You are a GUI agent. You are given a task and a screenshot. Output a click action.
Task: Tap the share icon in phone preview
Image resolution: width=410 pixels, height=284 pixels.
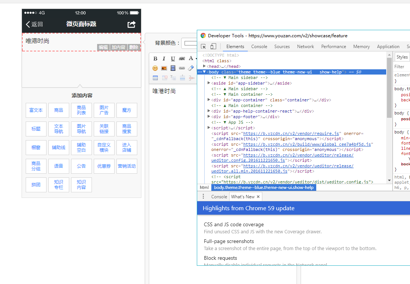pos(132,24)
